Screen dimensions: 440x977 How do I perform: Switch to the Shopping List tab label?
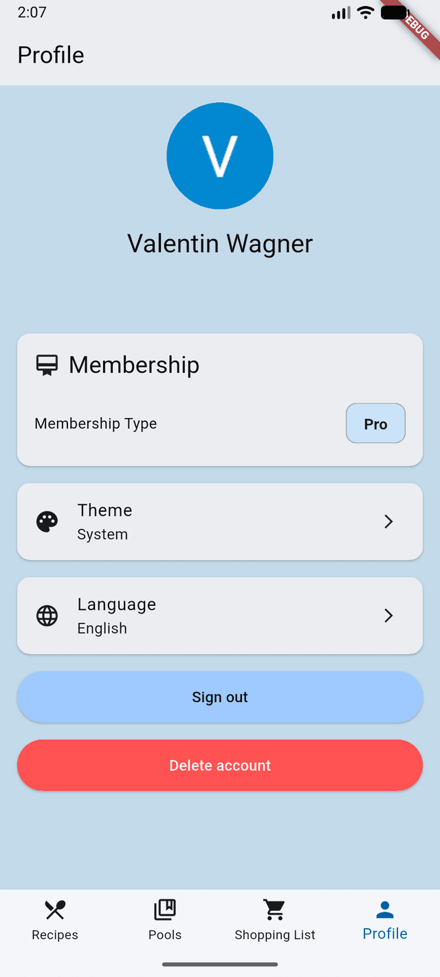pos(275,935)
